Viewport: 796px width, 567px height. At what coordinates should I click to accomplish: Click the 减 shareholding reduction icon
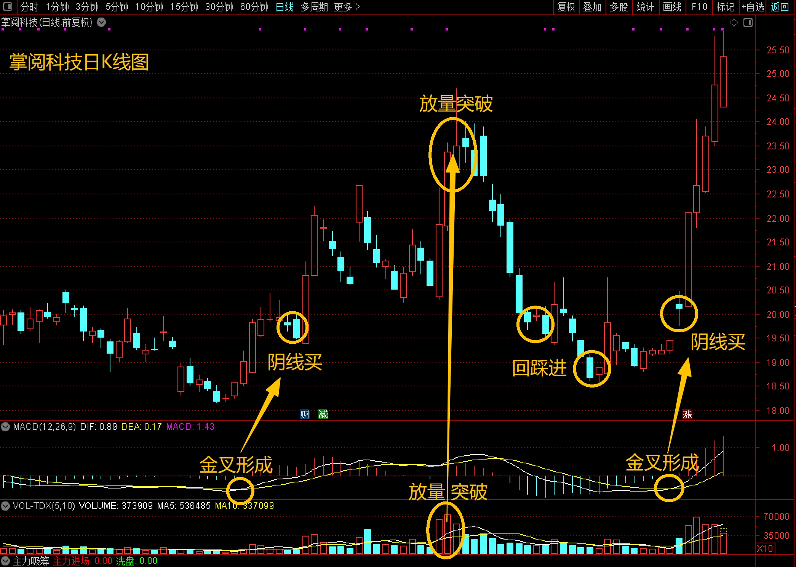tap(323, 414)
